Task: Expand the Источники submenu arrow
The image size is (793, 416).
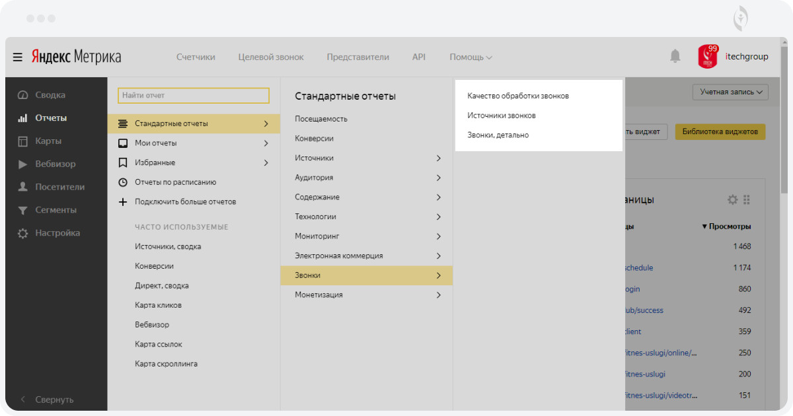Action: tap(438, 158)
